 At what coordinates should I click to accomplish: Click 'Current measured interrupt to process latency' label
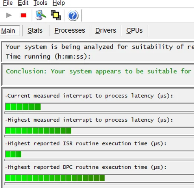pyautogui.click(x=89, y=96)
